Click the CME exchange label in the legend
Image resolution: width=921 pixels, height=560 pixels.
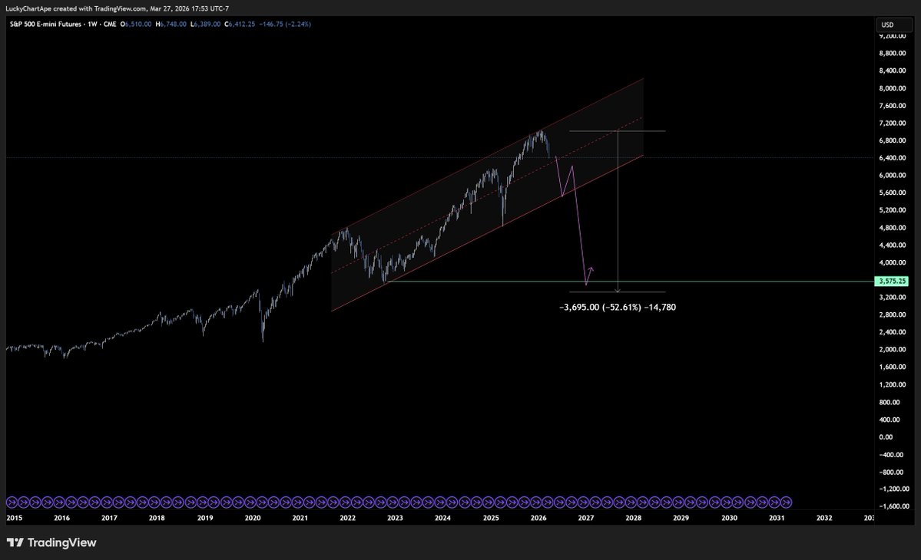[109, 24]
